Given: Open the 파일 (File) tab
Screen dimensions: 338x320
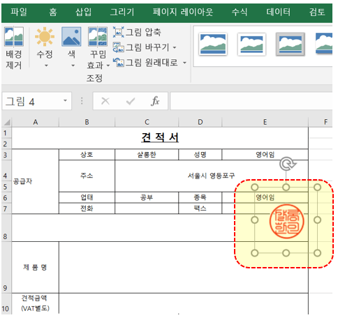Looking at the screenshot, I should coord(19,12).
